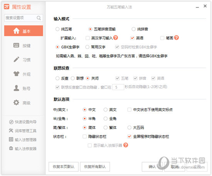Go to the 账号 tab
The height and width of the screenshot is (176, 212).
24,88
